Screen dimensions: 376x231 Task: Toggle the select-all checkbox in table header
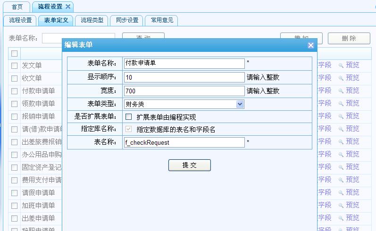click(15, 53)
